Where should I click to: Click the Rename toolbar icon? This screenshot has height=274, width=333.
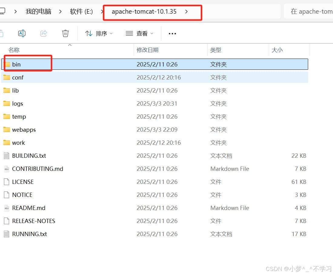pyautogui.click(x=22, y=33)
